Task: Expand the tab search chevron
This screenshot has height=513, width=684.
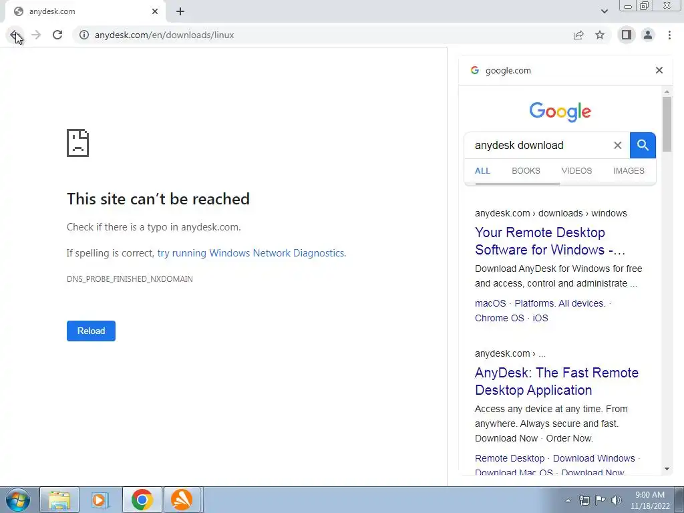Action: point(604,12)
